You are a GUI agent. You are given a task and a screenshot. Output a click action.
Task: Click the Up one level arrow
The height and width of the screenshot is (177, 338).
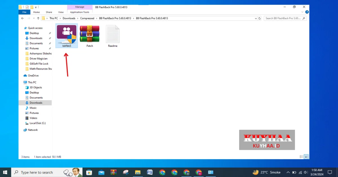point(38,18)
